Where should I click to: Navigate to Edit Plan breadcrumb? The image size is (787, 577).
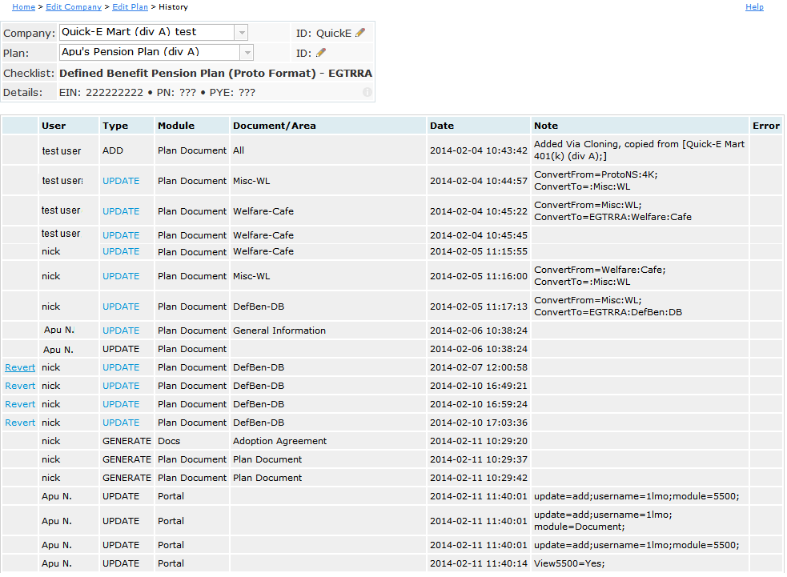128,7
